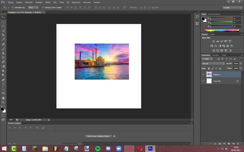
Task: Expand the status bar info arrow
Action: pyautogui.click(x=49, y=120)
